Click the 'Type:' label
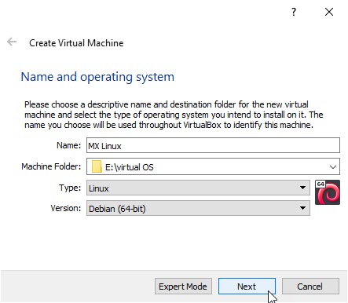This screenshot has height=303, width=348. point(70,188)
